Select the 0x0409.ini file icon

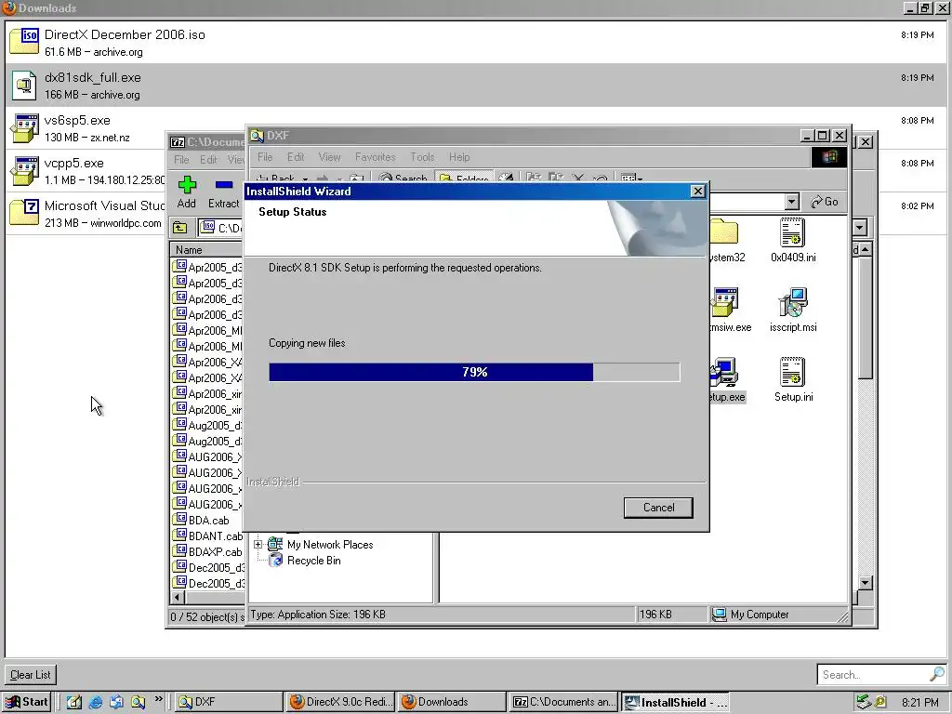coord(792,233)
